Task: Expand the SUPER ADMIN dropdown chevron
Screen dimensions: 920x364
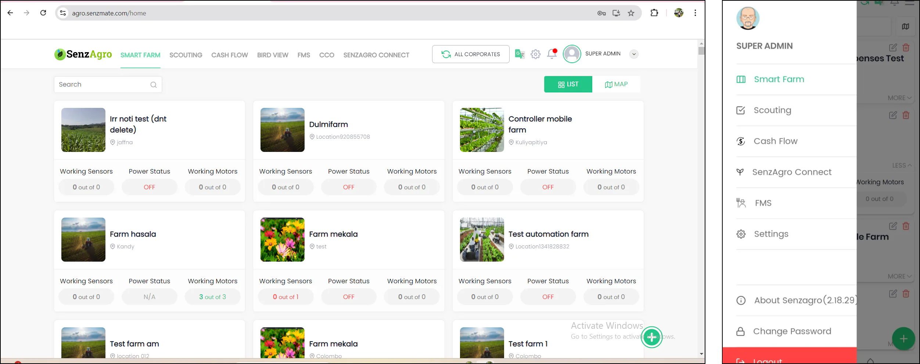Action: (634, 54)
